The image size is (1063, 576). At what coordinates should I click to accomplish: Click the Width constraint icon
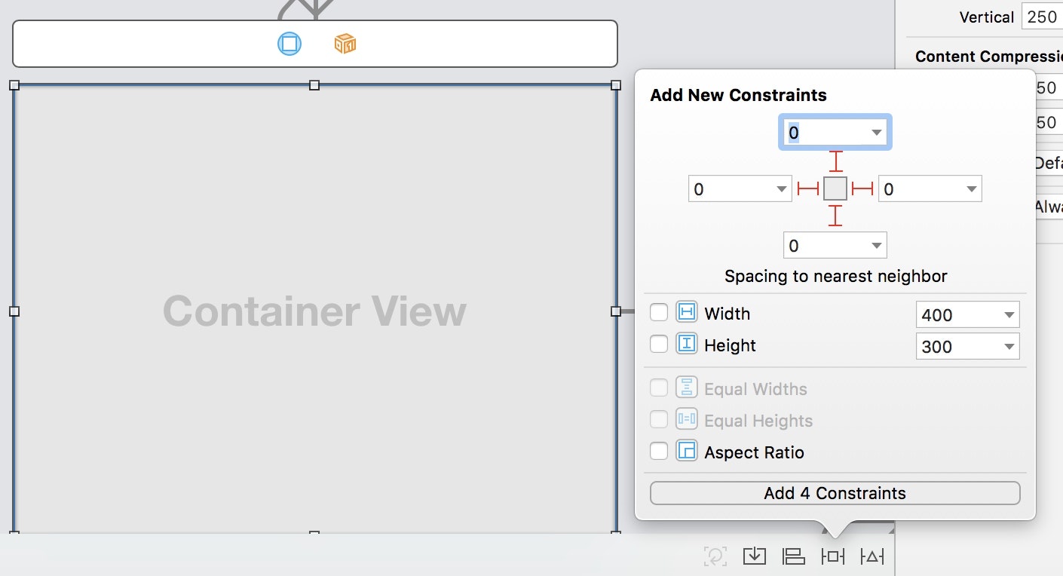687,312
